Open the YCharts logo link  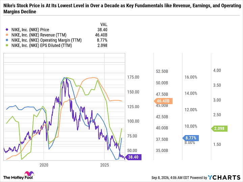[224, 178]
